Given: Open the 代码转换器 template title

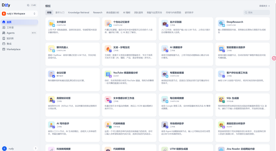Looking at the screenshot, I should (119, 123).
